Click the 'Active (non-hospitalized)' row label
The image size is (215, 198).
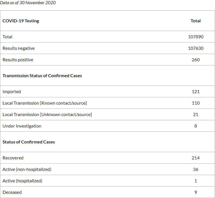[x=27, y=169]
